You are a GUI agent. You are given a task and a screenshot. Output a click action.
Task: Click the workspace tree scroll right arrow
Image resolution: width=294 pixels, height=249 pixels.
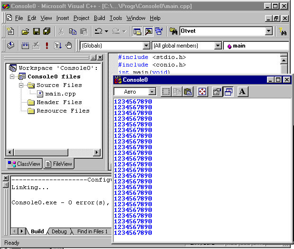(x=97, y=152)
